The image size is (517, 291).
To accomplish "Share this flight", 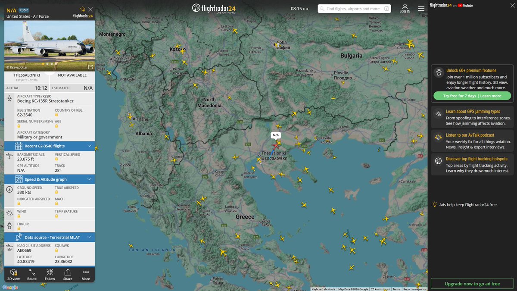I will [x=68, y=275].
